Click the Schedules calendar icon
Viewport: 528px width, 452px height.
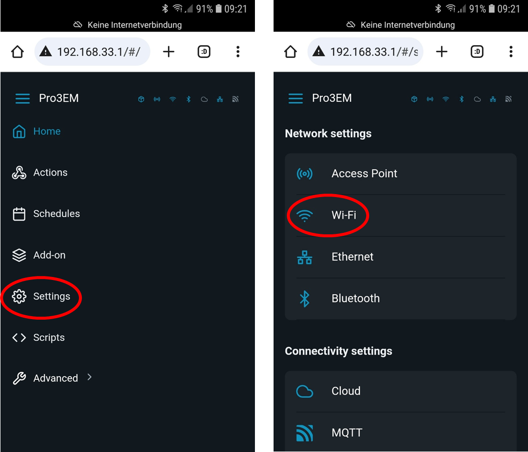(19, 214)
